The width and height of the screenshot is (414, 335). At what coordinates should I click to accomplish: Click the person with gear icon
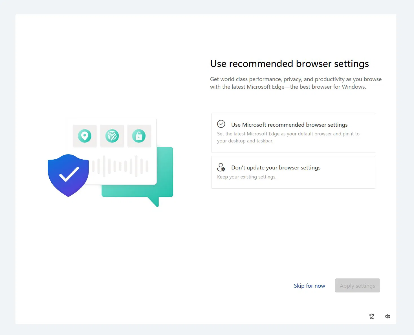click(221, 167)
